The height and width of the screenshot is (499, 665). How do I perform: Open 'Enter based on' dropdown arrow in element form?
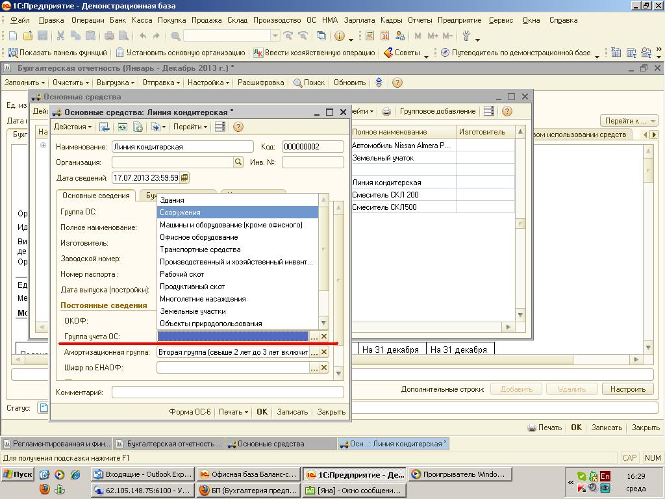coord(164,127)
